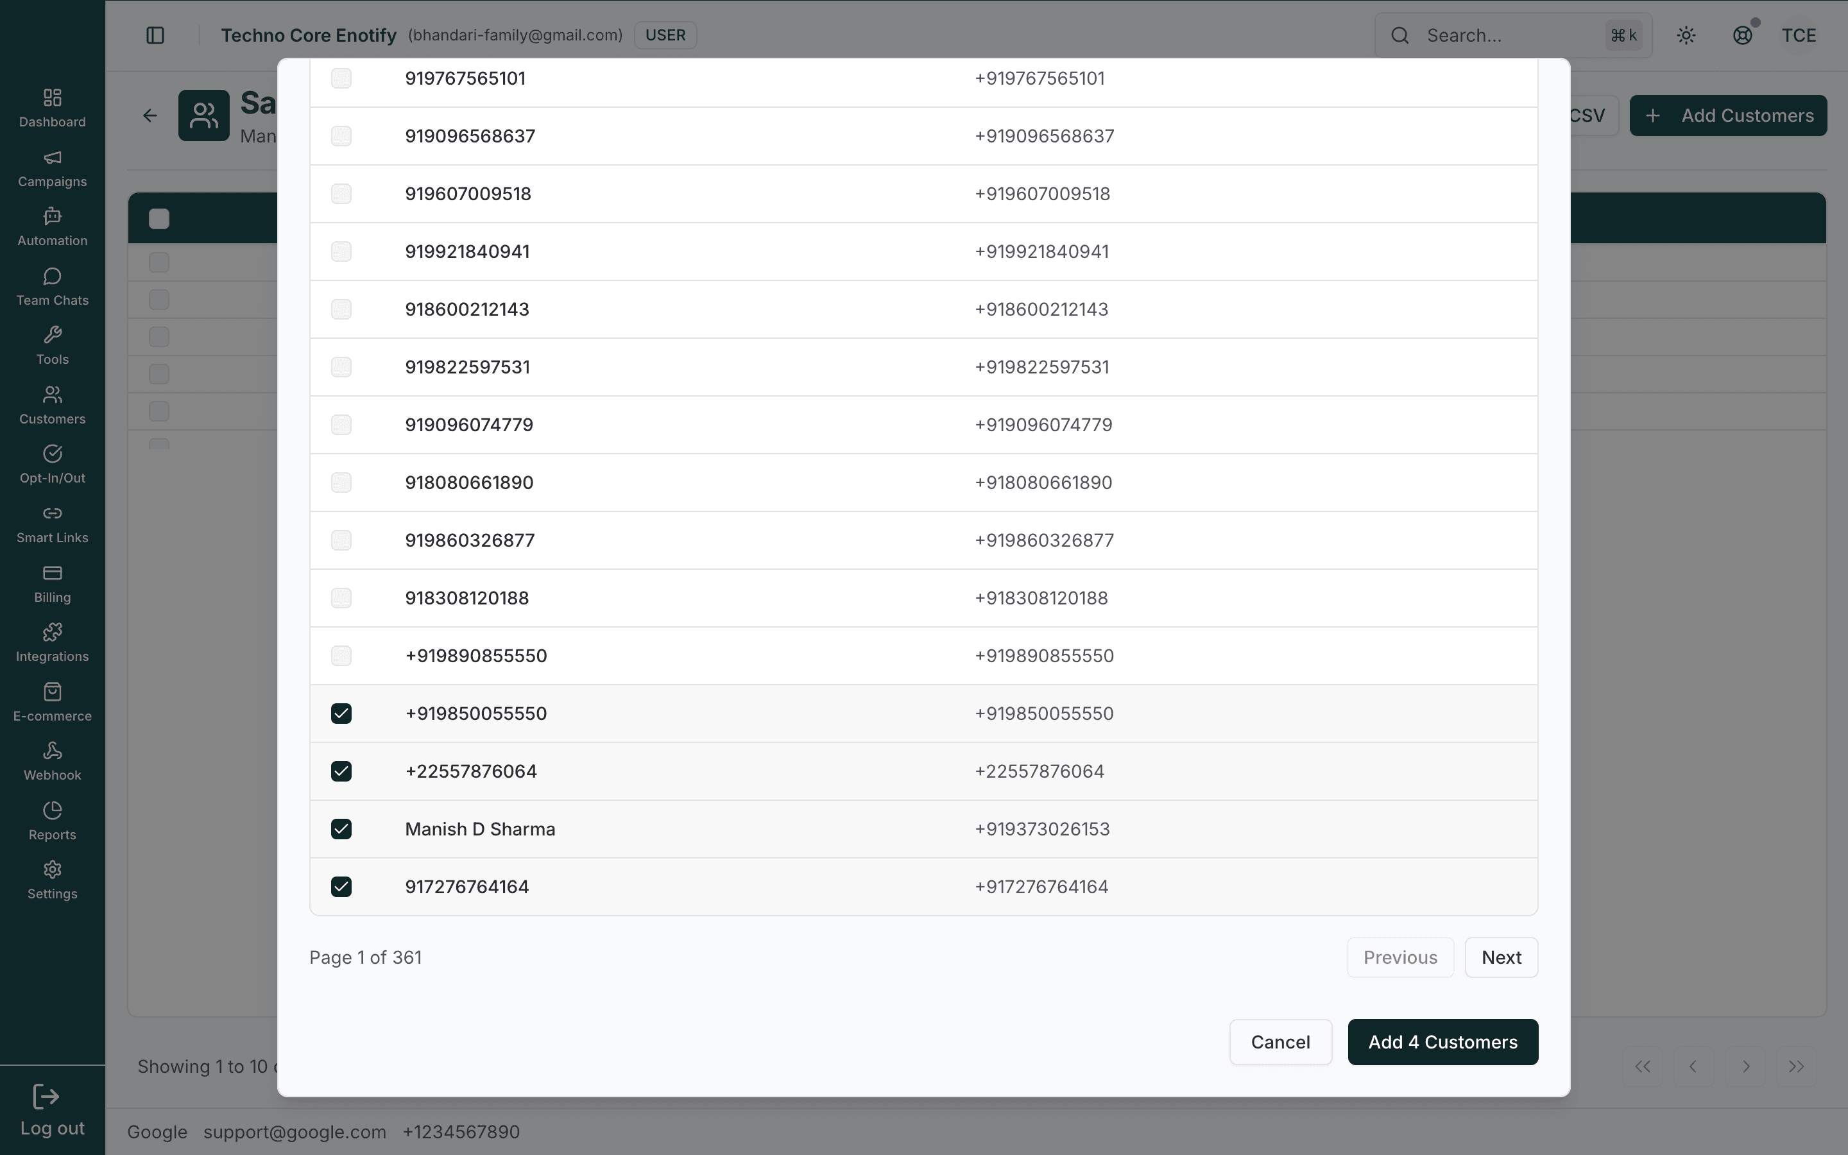Click the Log out icon
This screenshot has width=1848, height=1155.
point(46,1097)
